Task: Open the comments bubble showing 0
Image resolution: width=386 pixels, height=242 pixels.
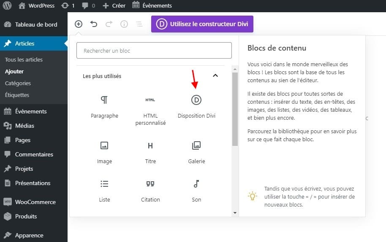Action: pyautogui.click(x=88, y=5)
